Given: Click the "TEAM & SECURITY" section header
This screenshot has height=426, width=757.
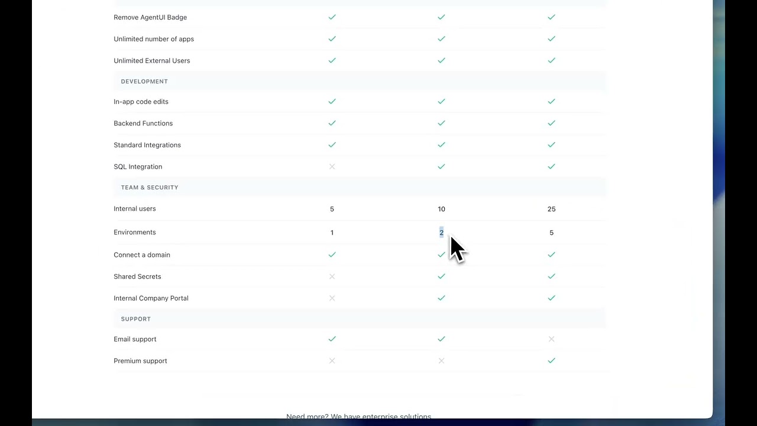Looking at the screenshot, I should coord(150,188).
